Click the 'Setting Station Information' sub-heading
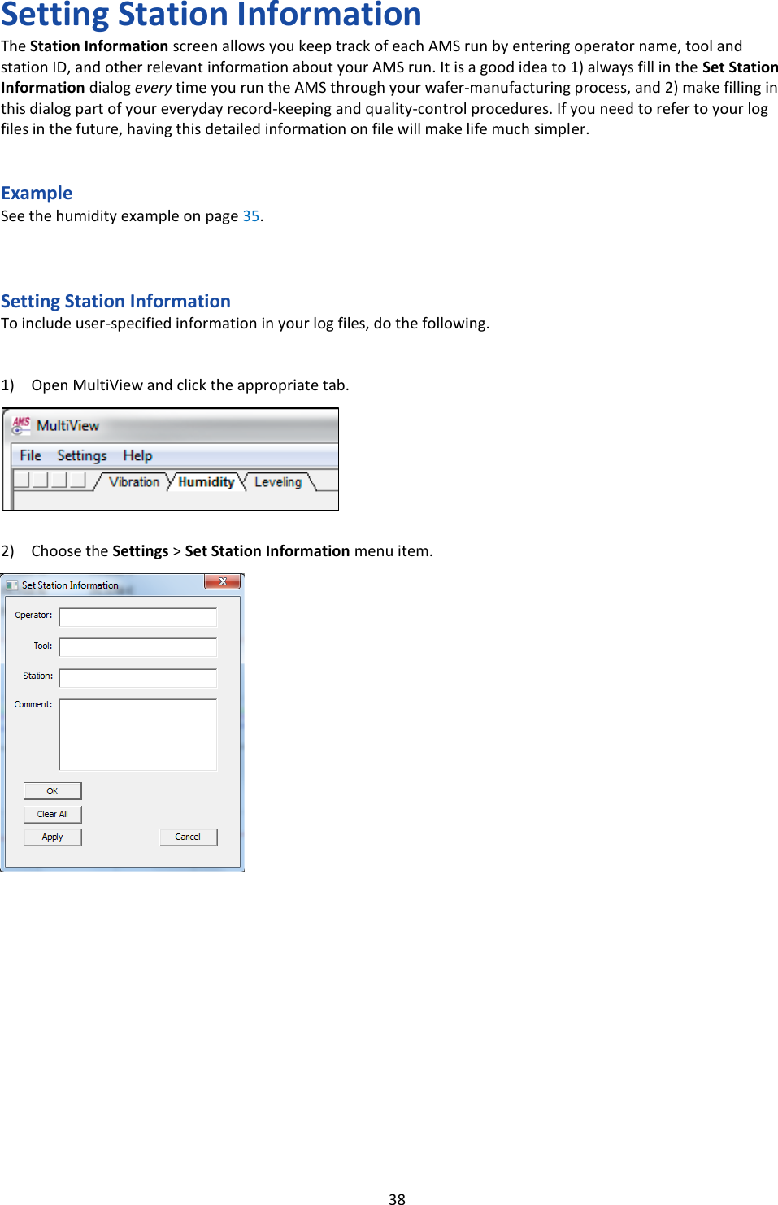The height and width of the screenshot is (1205, 778). 115,302
